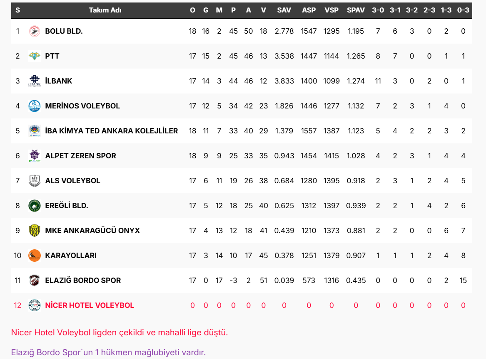Click the PTT team logo
Screen dimensions: 486x359
point(35,56)
